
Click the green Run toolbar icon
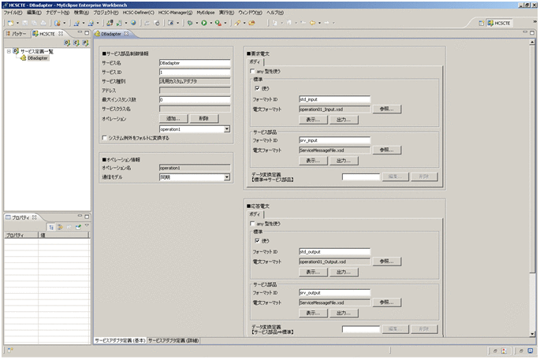[x=204, y=23]
